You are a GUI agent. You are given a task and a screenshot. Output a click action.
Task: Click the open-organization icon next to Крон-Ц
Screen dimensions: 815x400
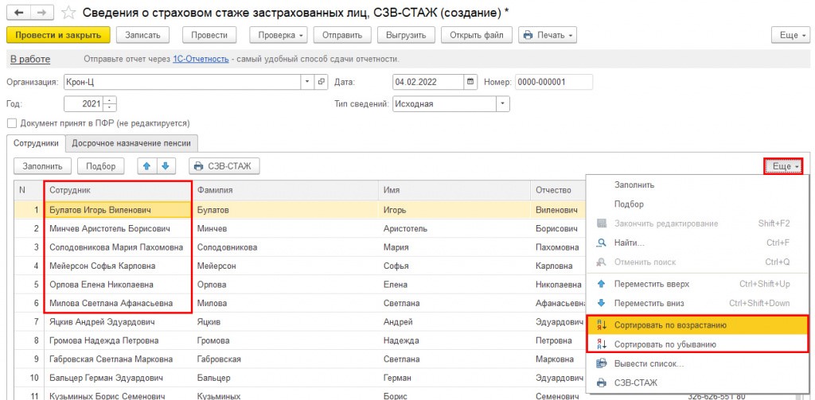pyautogui.click(x=322, y=82)
